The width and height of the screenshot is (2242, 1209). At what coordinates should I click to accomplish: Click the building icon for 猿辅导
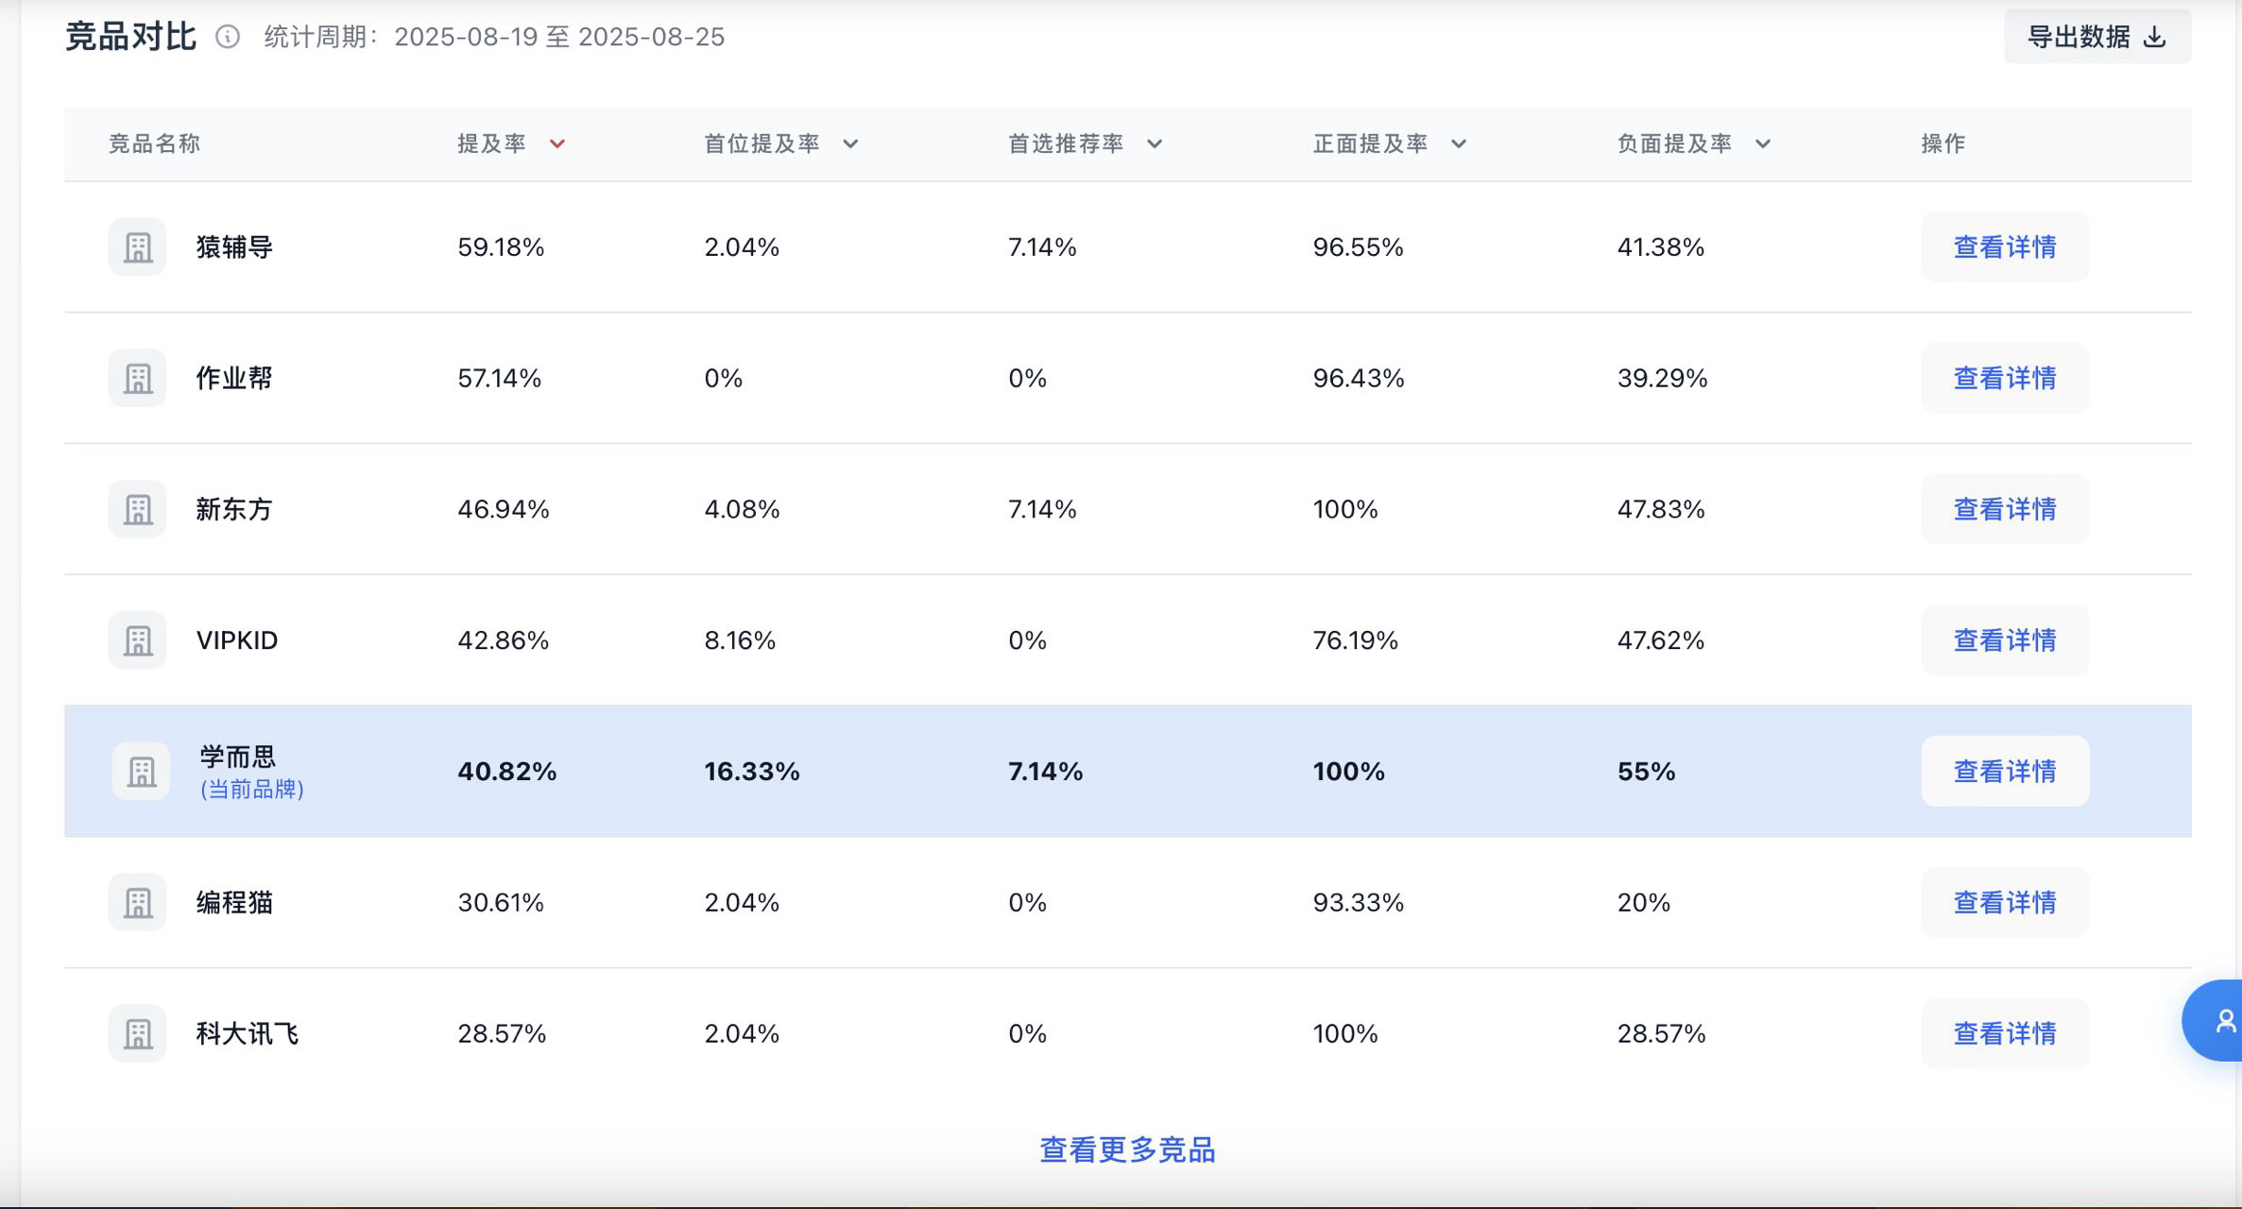tap(138, 247)
